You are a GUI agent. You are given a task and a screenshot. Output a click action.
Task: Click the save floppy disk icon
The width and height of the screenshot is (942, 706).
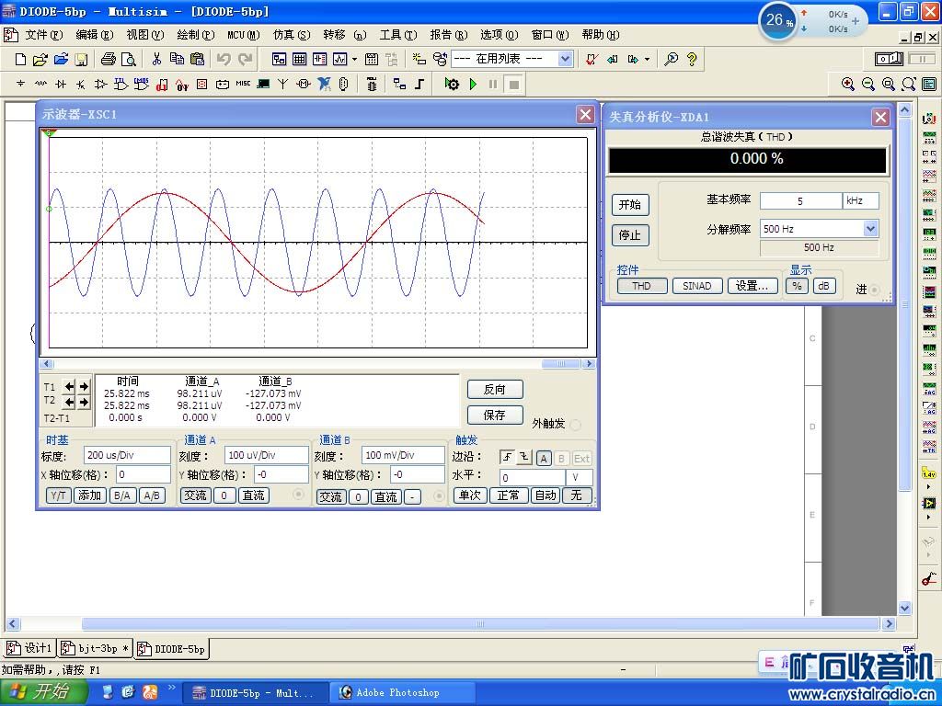pos(81,59)
